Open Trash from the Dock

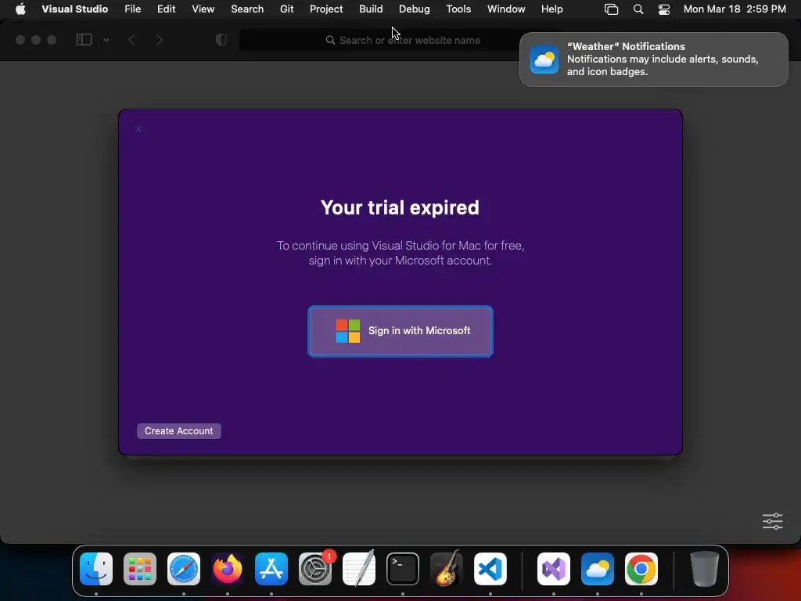[705, 569]
